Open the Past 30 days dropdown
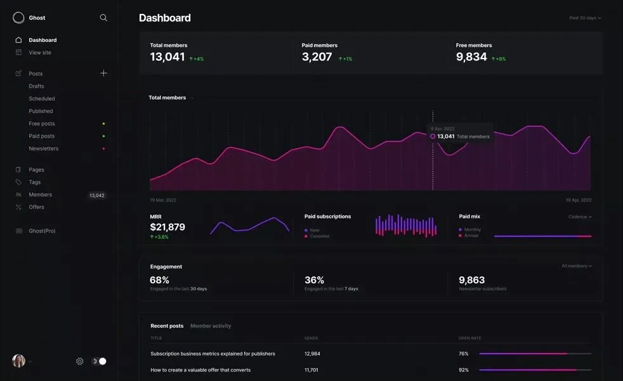 (584, 18)
